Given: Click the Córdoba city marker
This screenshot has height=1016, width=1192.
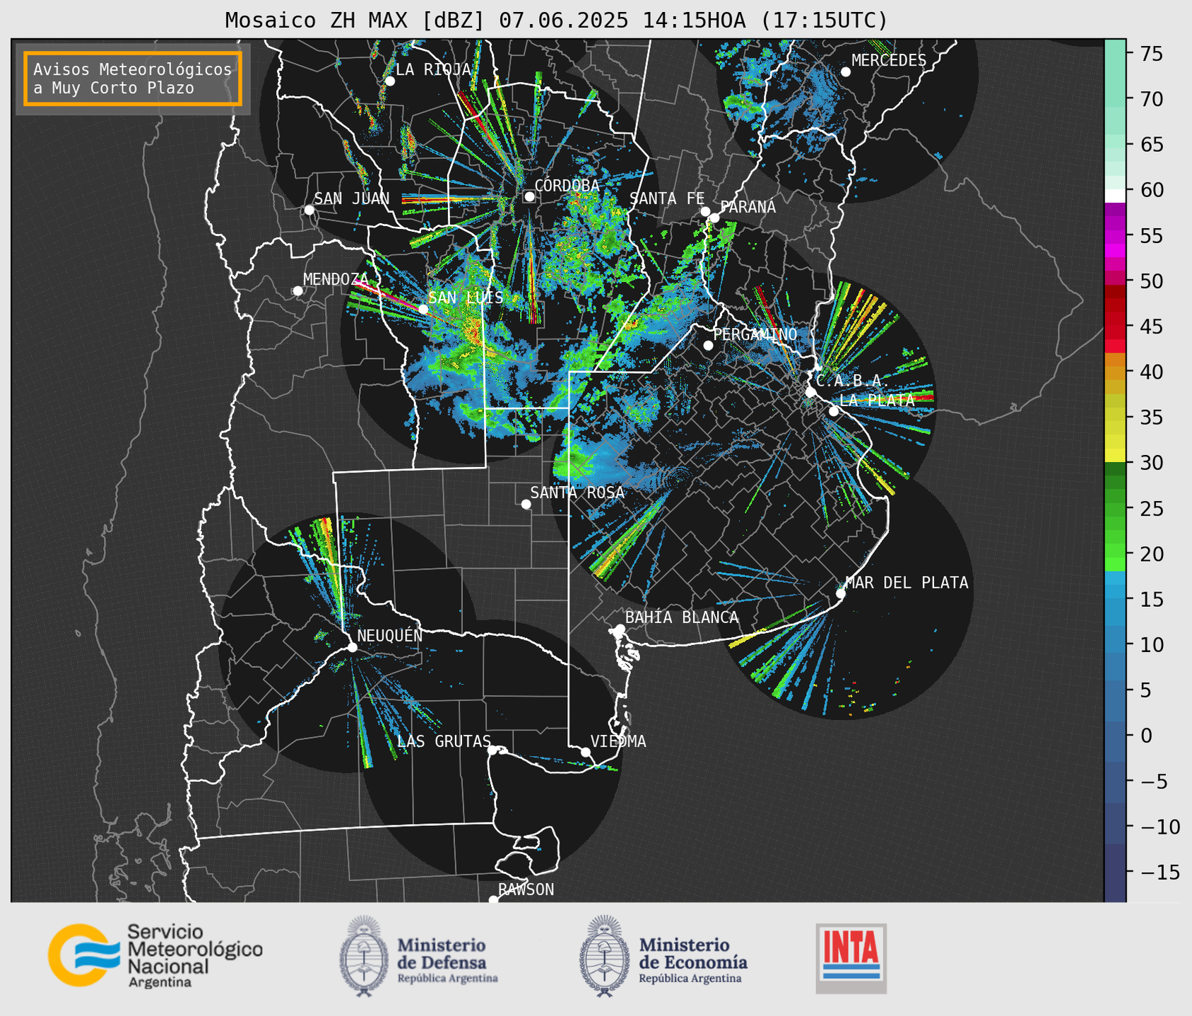Looking at the screenshot, I should coord(529,196).
